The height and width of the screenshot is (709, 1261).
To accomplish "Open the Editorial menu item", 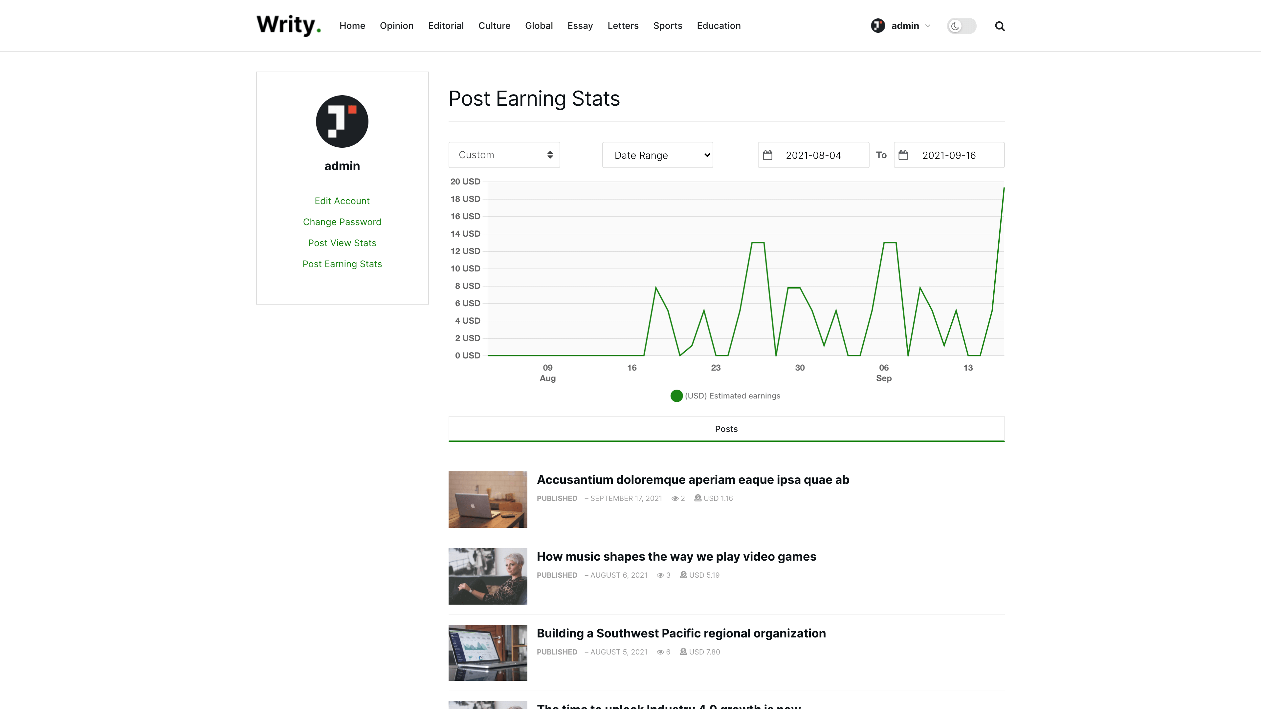I will 446,26.
